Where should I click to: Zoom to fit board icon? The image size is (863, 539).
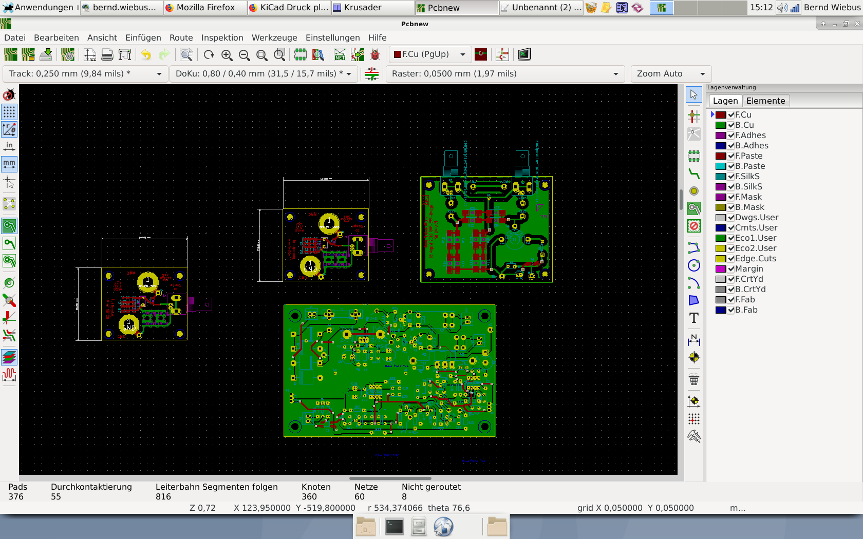tap(261, 54)
